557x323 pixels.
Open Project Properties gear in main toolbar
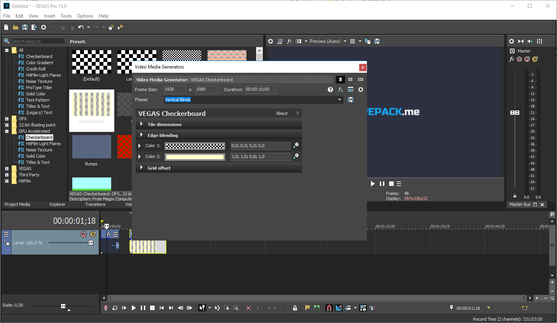click(x=44, y=27)
